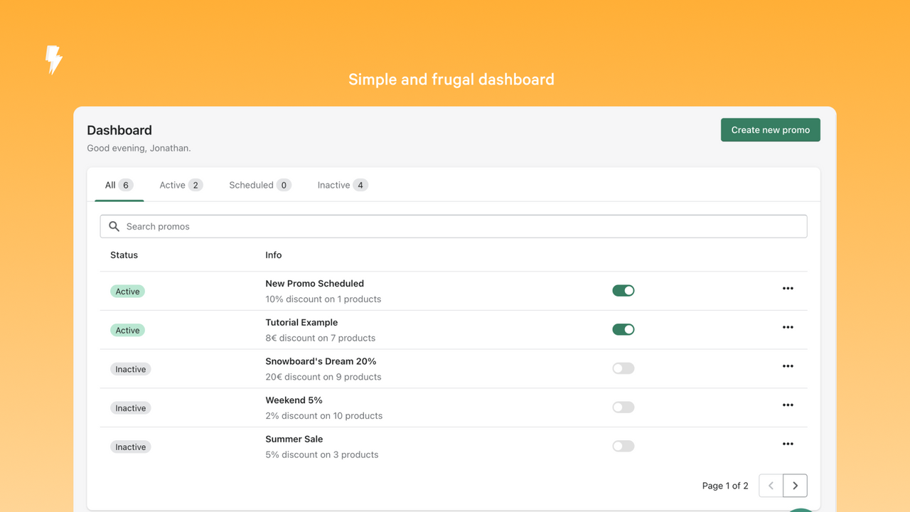View all promos via the All tab
The width and height of the screenshot is (910, 512).
pyautogui.click(x=118, y=184)
